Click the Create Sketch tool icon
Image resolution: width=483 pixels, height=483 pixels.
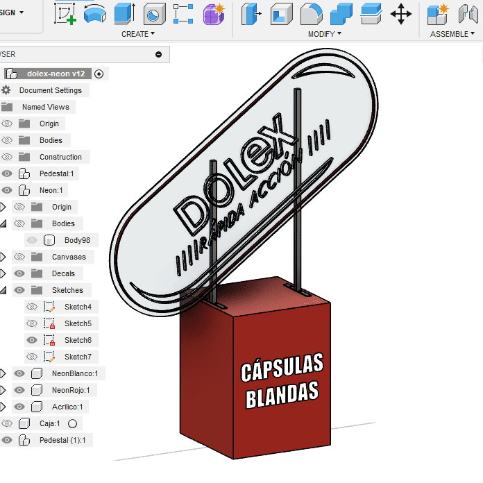[65, 13]
